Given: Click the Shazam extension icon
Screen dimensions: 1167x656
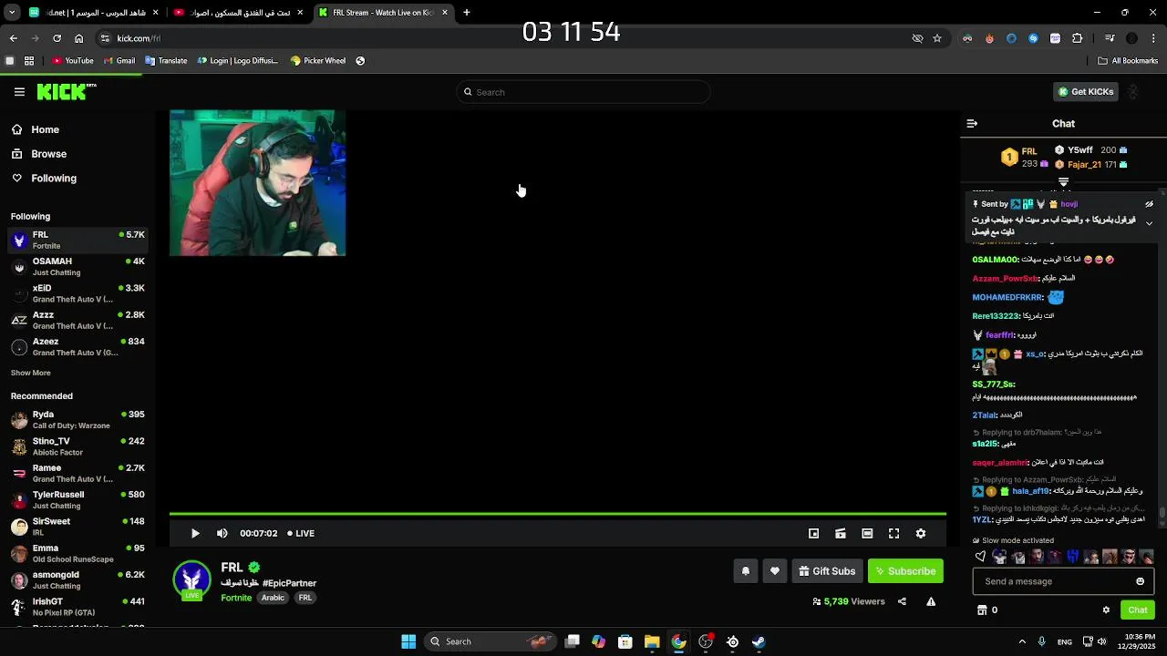Looking at the screenshot, I should click(x=1033, y=38).
